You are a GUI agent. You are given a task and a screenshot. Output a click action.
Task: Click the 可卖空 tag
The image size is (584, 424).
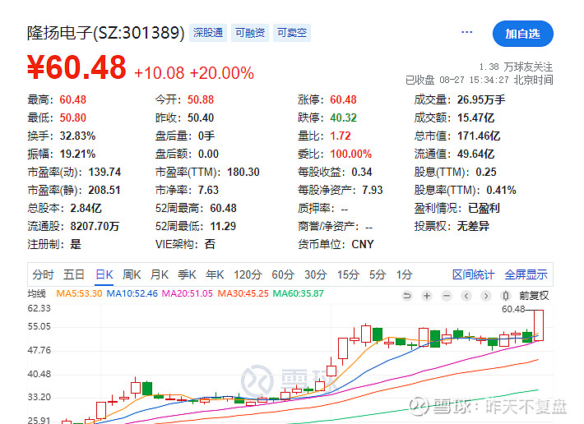coord(292,33)
